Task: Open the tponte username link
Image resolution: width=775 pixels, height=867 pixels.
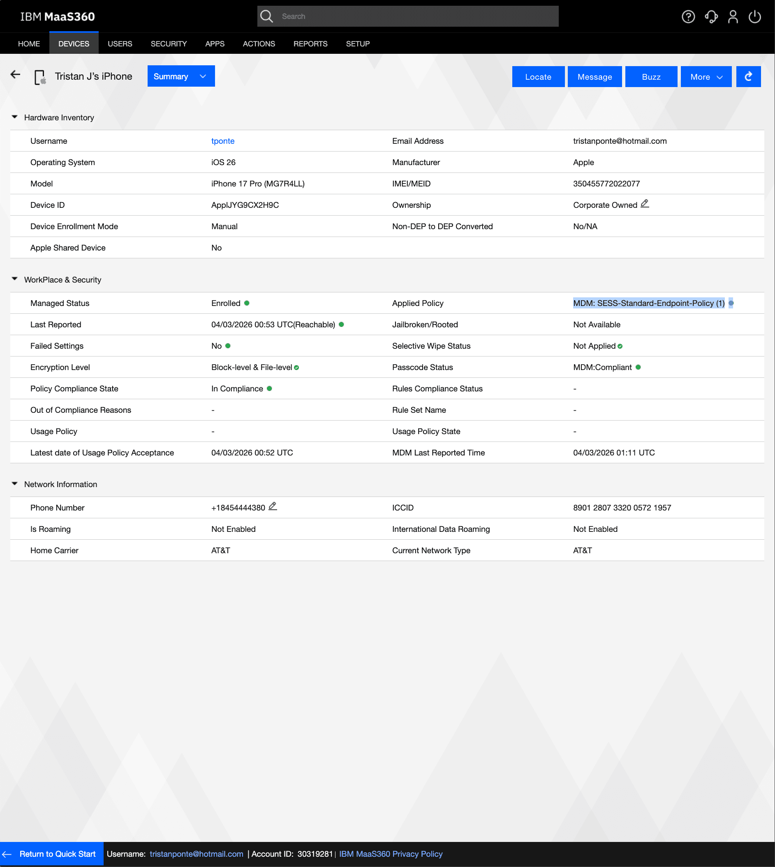Action: (x=223, y=141)
